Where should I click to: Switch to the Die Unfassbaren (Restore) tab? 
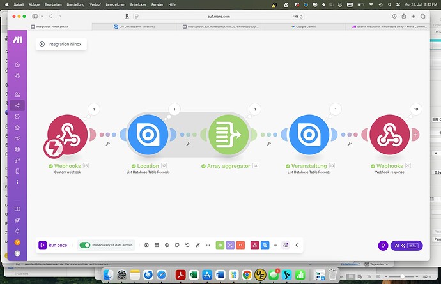tap(134, 27)
